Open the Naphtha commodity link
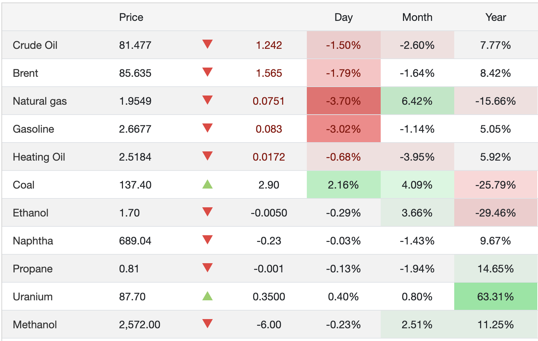Viewport: 538px width, 341px height. click(x=33, y=241)
